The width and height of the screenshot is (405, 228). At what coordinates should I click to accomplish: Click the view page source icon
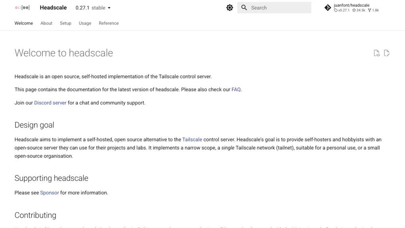[x=377, y=53]
